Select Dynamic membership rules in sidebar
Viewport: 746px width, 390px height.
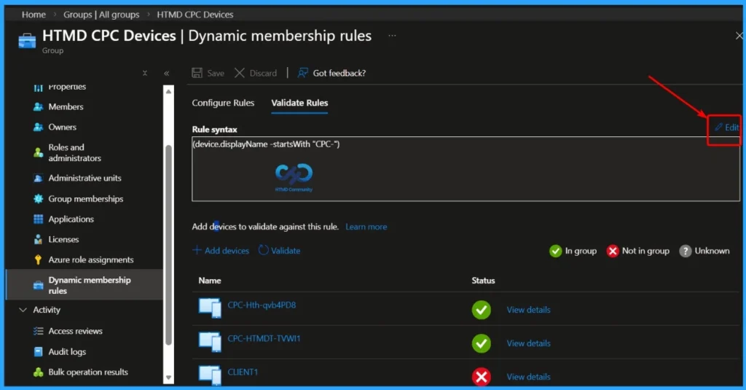coord(85,285)
